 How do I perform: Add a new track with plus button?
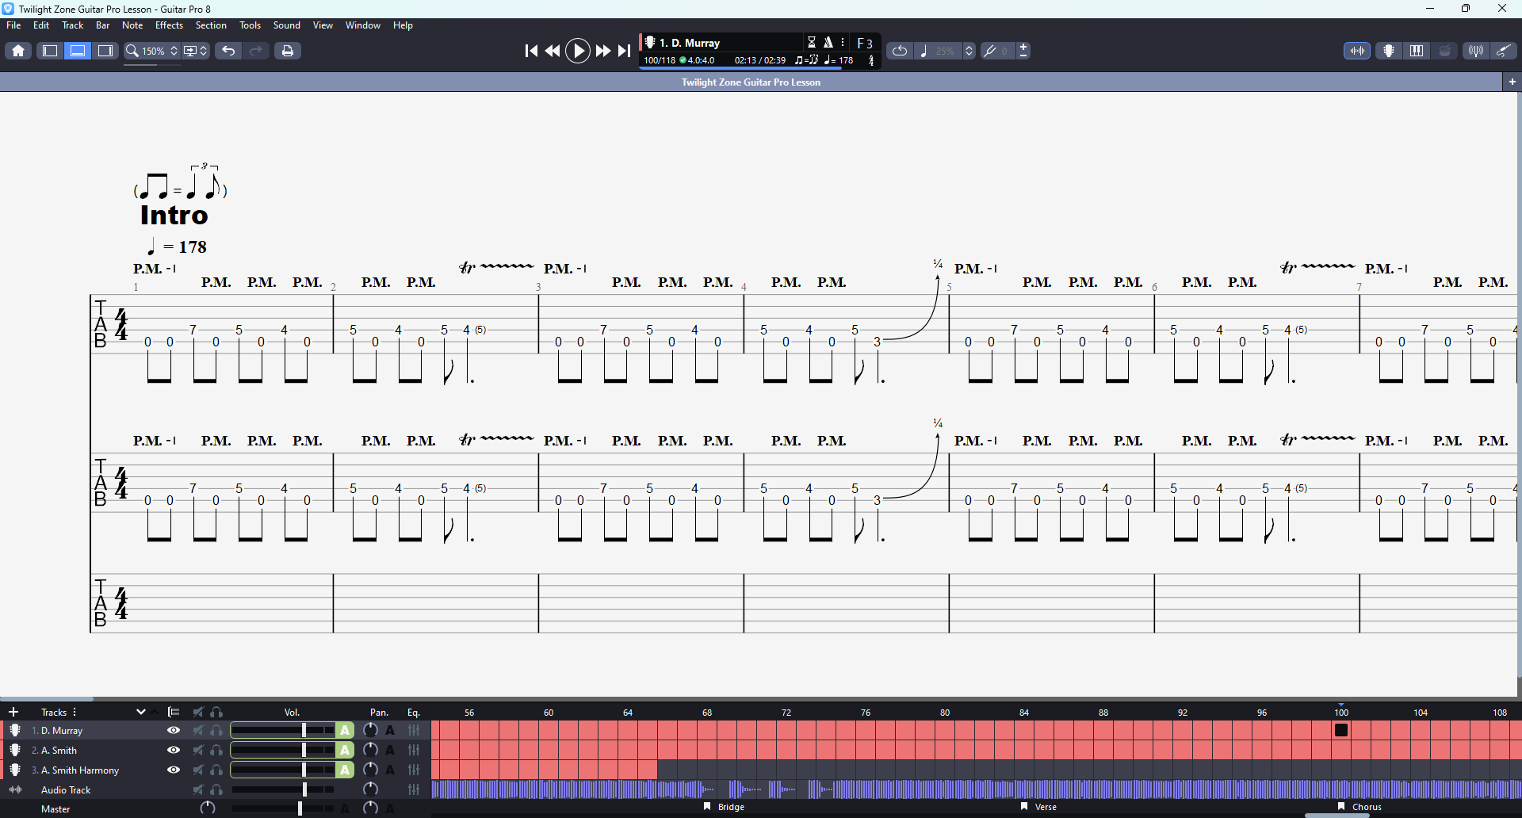[14, 712]
